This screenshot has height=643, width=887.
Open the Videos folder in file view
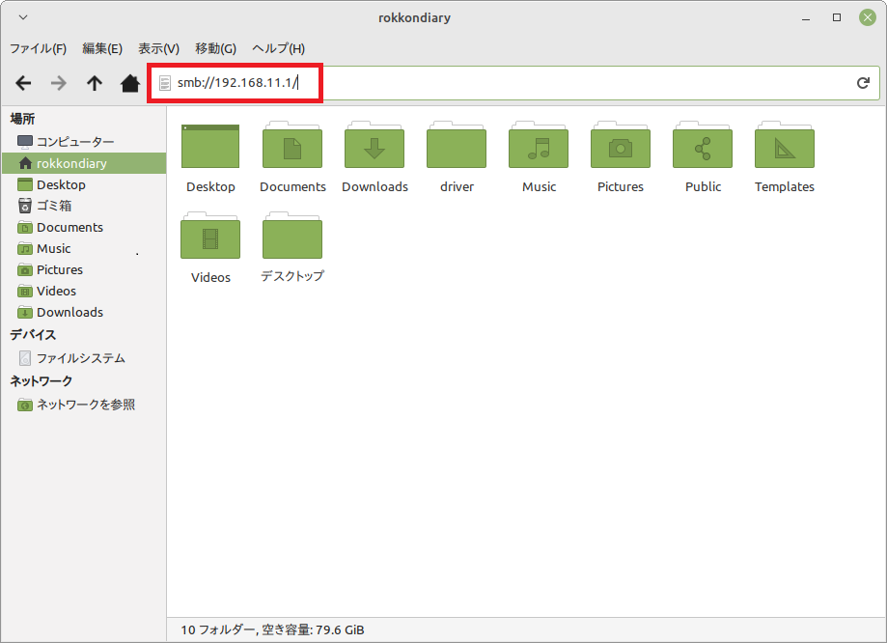[x=210, y=236]
